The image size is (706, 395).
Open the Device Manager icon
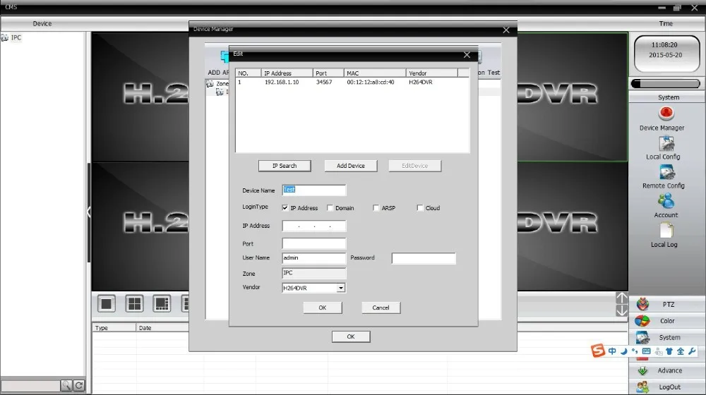point(666,113)
